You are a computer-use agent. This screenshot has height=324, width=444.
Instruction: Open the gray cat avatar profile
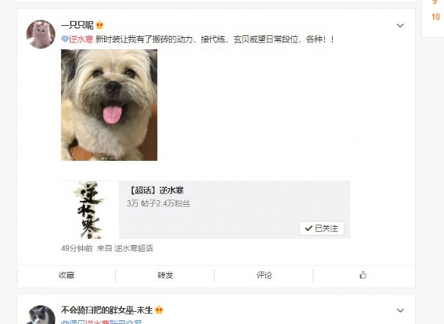point(41,315)
